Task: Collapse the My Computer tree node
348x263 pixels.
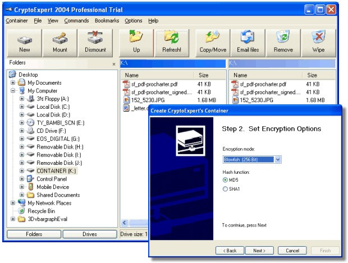Action: [x=13, y=90]
